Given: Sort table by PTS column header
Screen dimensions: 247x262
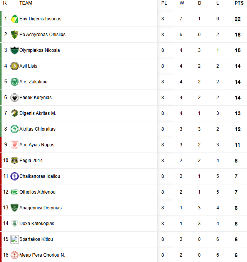Looking at the screenshot, I should tap(239, 3).
